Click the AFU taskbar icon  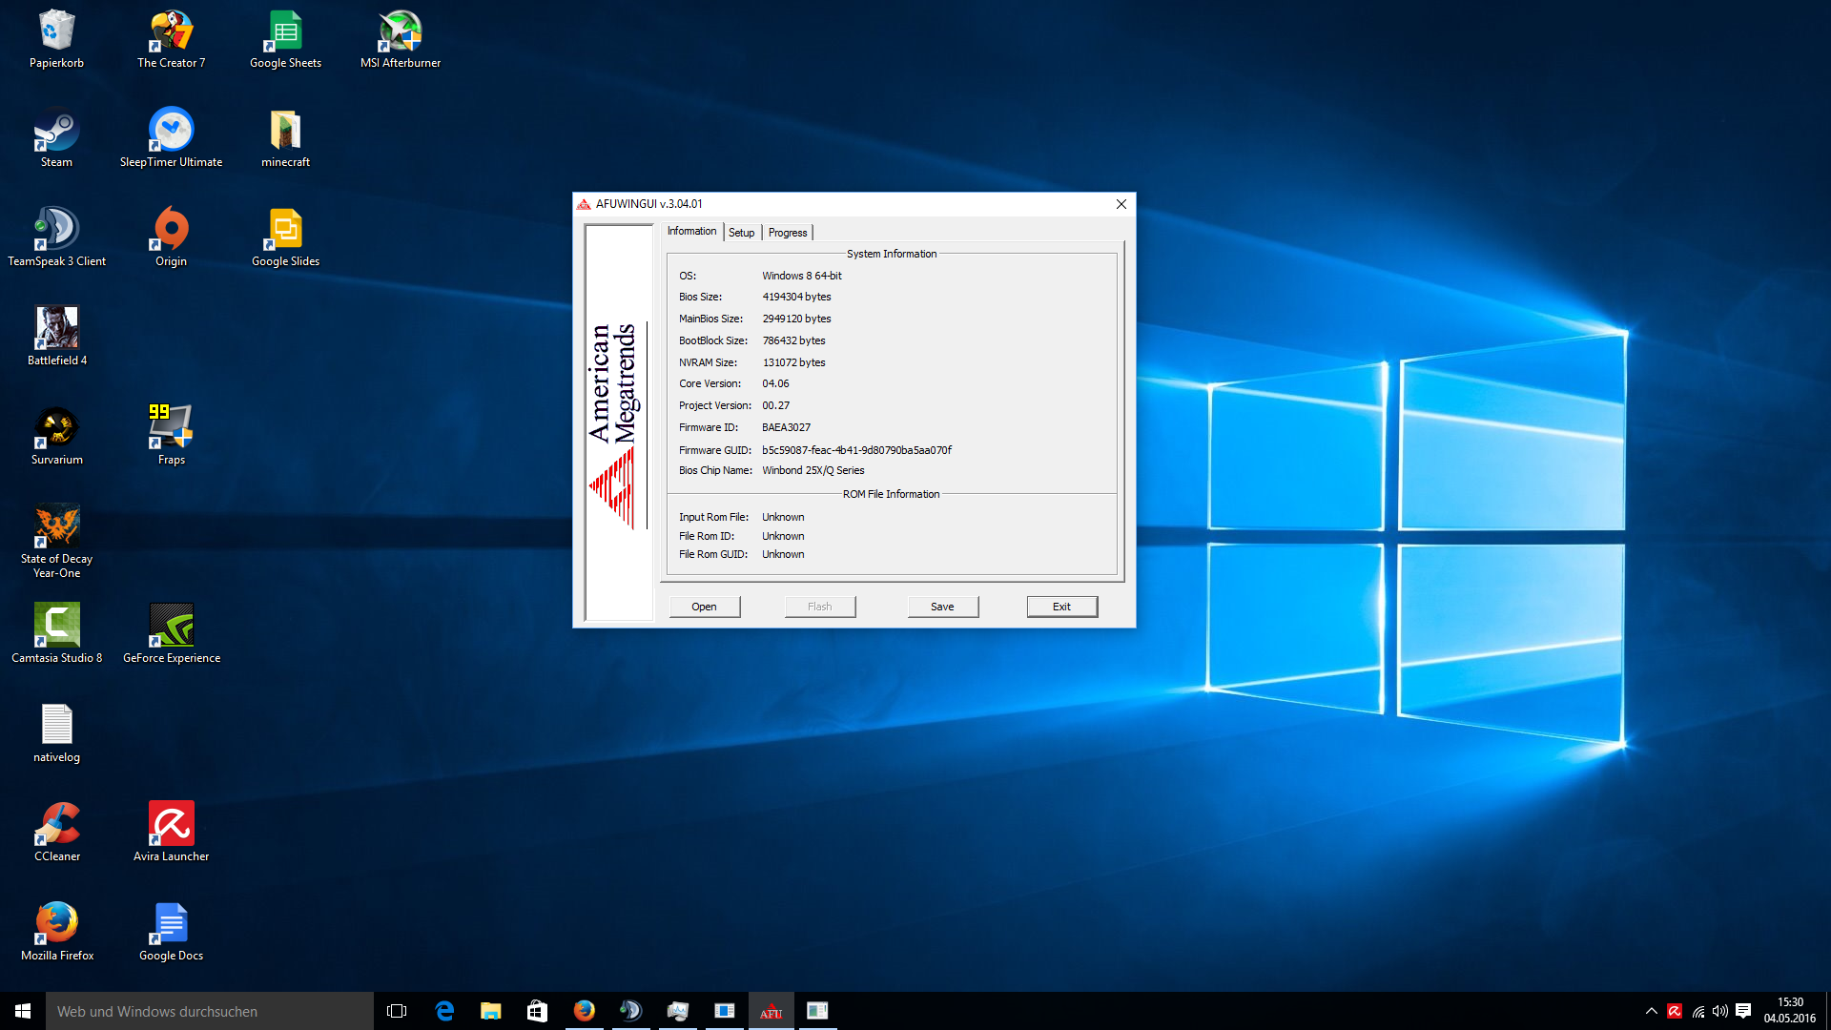point(771,1011)
